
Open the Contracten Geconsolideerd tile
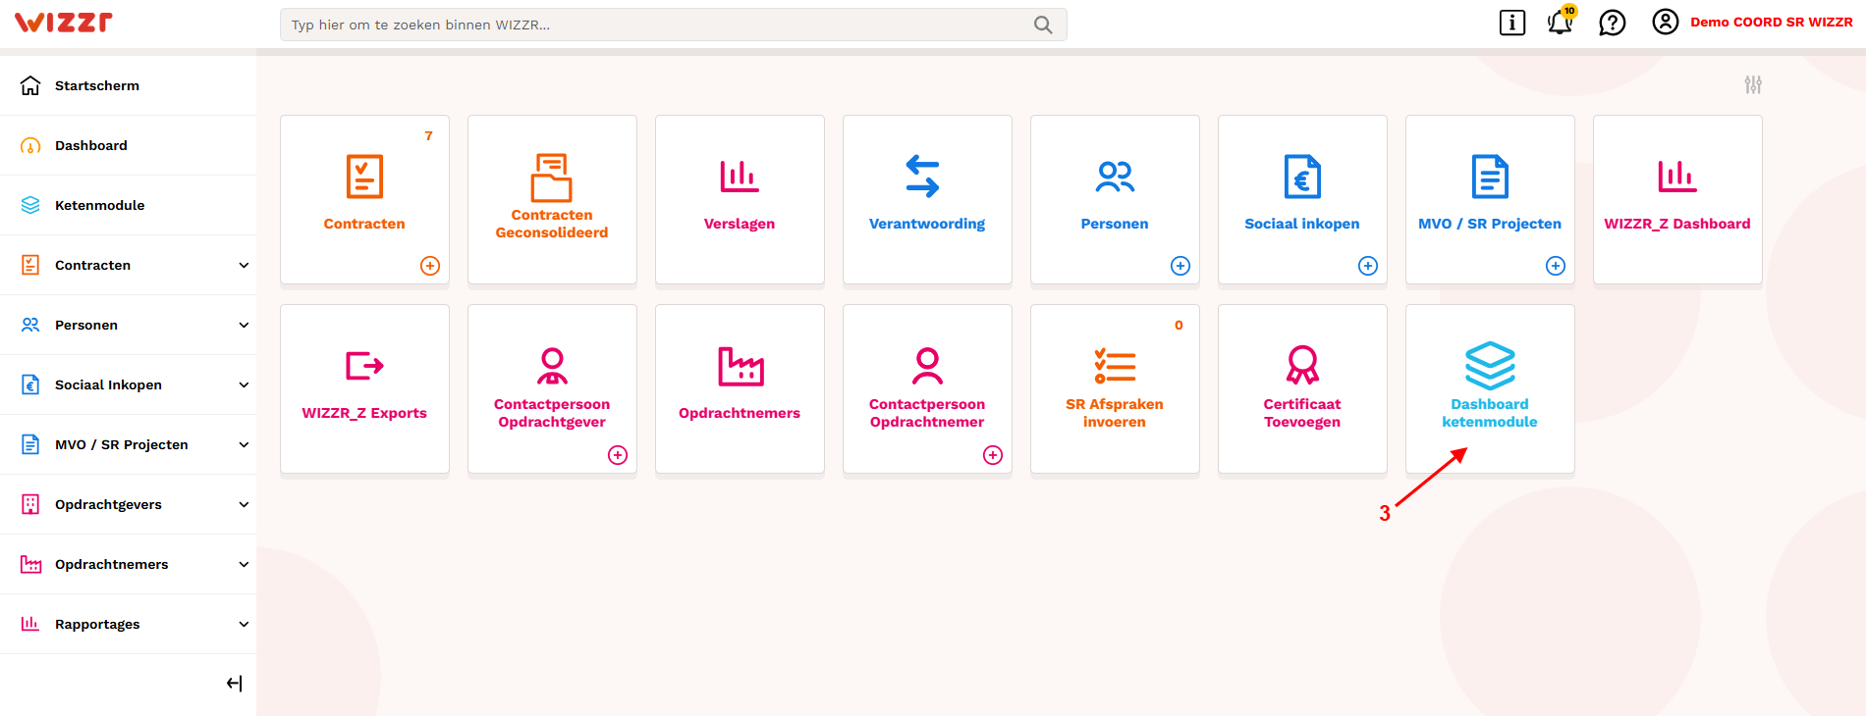(552, 200)
